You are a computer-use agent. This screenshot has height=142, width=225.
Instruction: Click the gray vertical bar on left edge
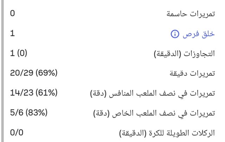pos(2,70)
